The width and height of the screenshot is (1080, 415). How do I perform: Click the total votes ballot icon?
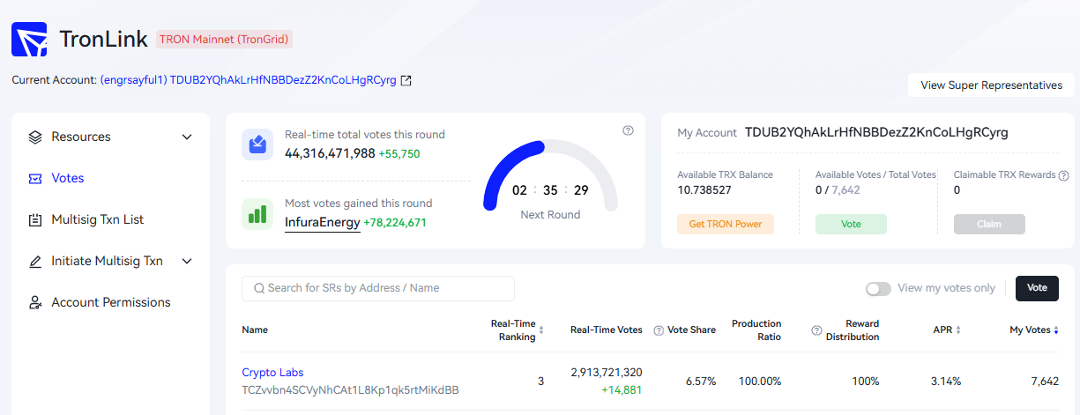pos(257,144)
